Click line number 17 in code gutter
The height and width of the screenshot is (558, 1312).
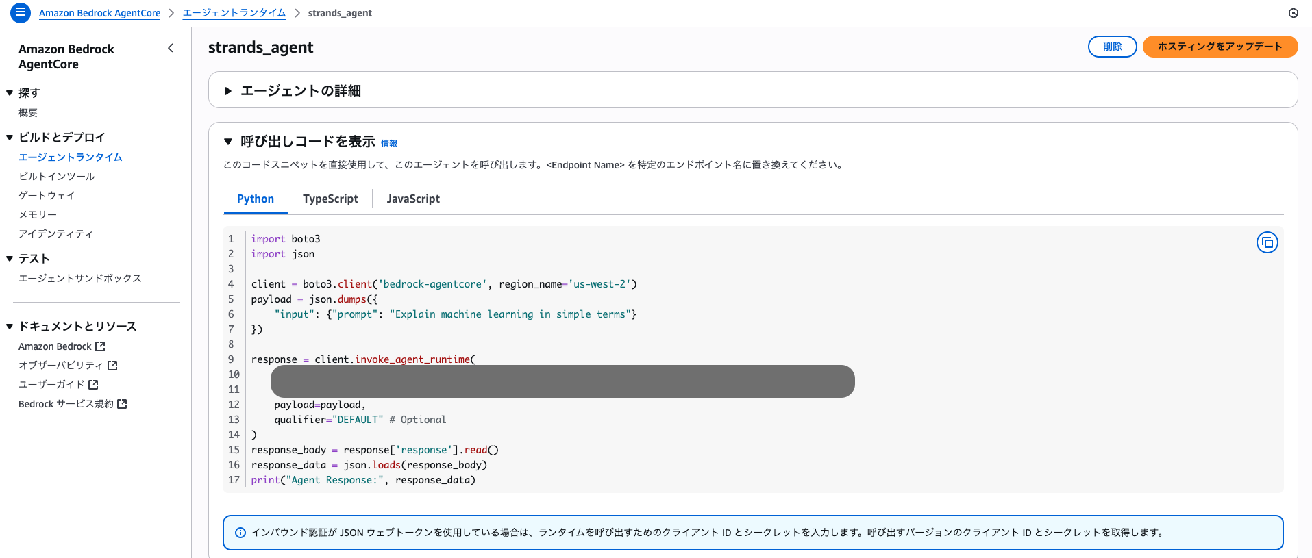tap(234, 480)
